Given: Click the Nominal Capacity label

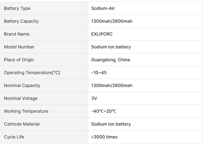Looking at the screenshot, I should click(22, 86).
